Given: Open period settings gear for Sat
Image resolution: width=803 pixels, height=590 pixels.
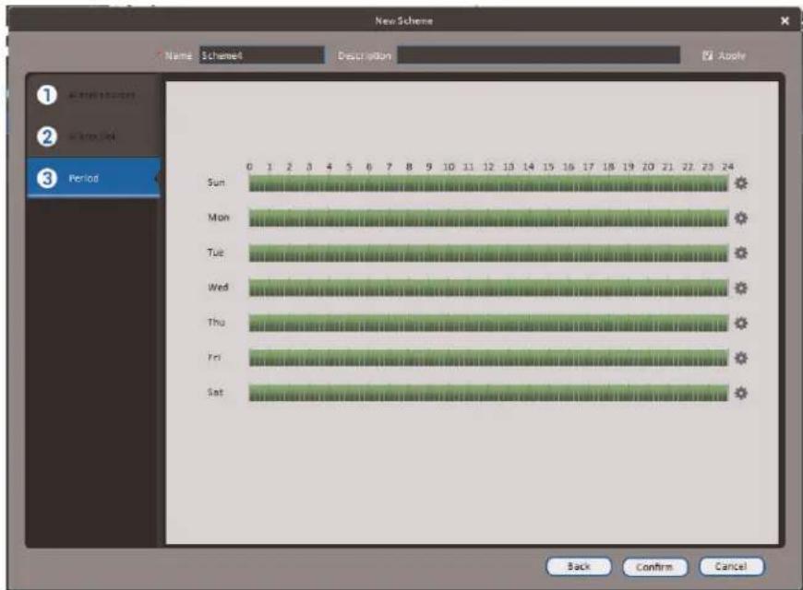Looking at the screenshot, I should click(x=740, y=393).
